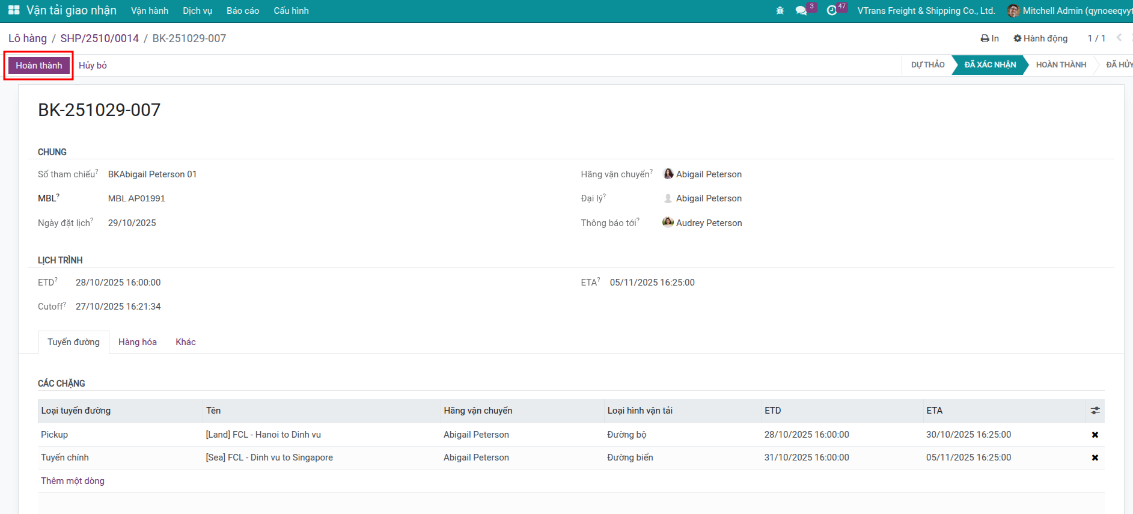Open the apps grid home menu icon
This screenshot has width=1133, height=514.
tap(13, 10)
